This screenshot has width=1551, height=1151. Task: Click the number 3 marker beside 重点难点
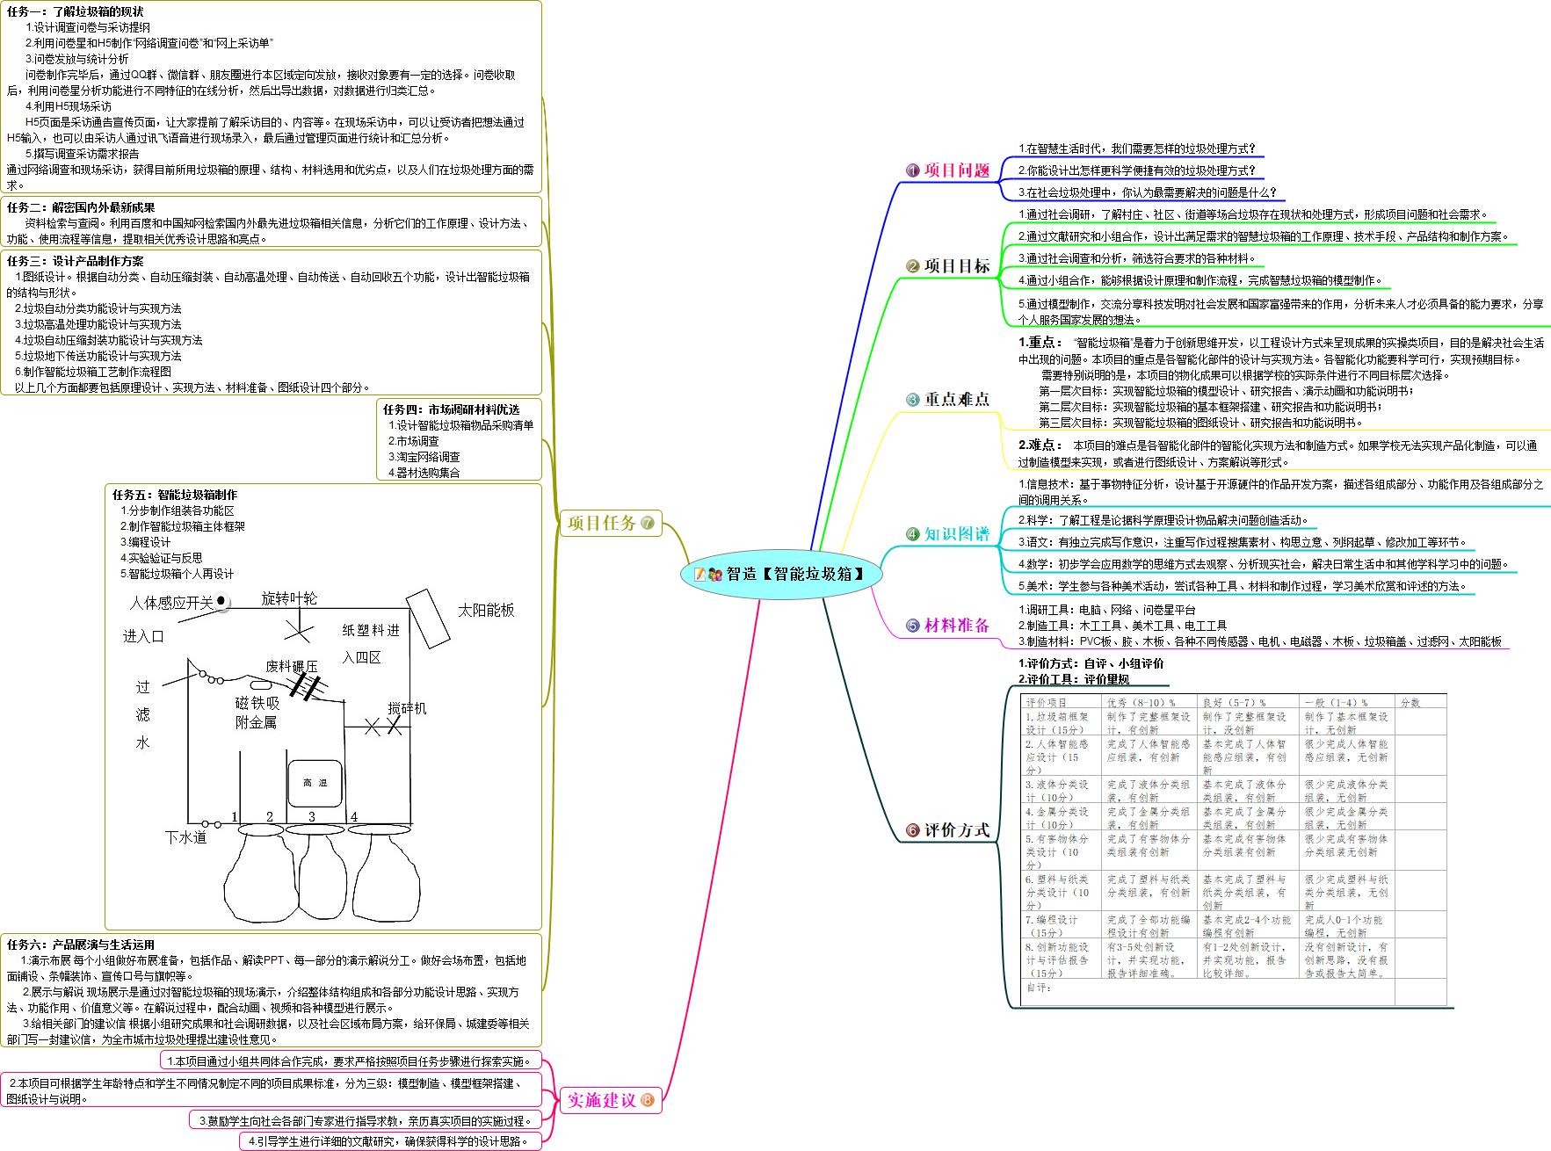[x=913, y=400]
